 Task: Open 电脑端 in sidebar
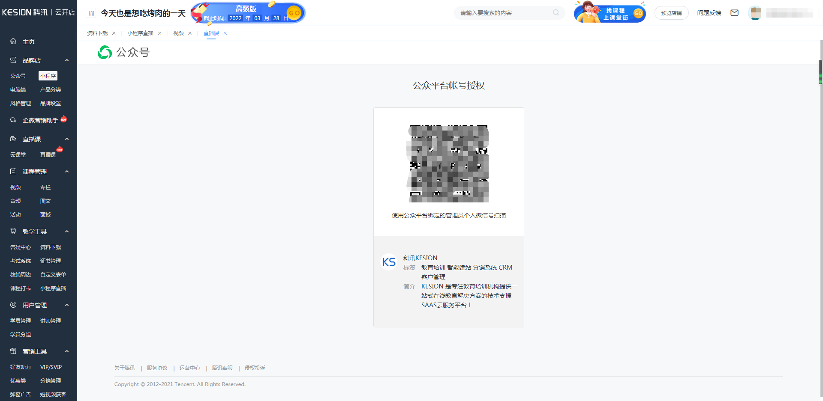coord(18,89)
